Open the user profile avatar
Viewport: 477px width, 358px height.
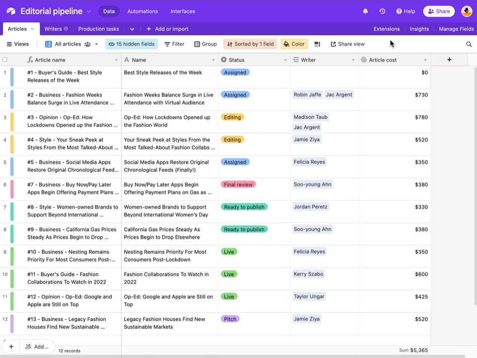click(x=467, y=11)
